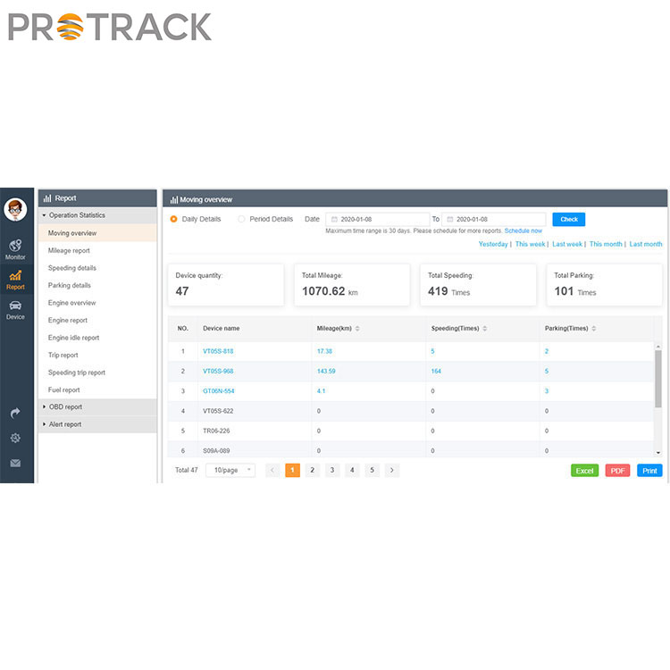Go to page 1
Viewport: 670px width, 670px height.
point(292,470)
